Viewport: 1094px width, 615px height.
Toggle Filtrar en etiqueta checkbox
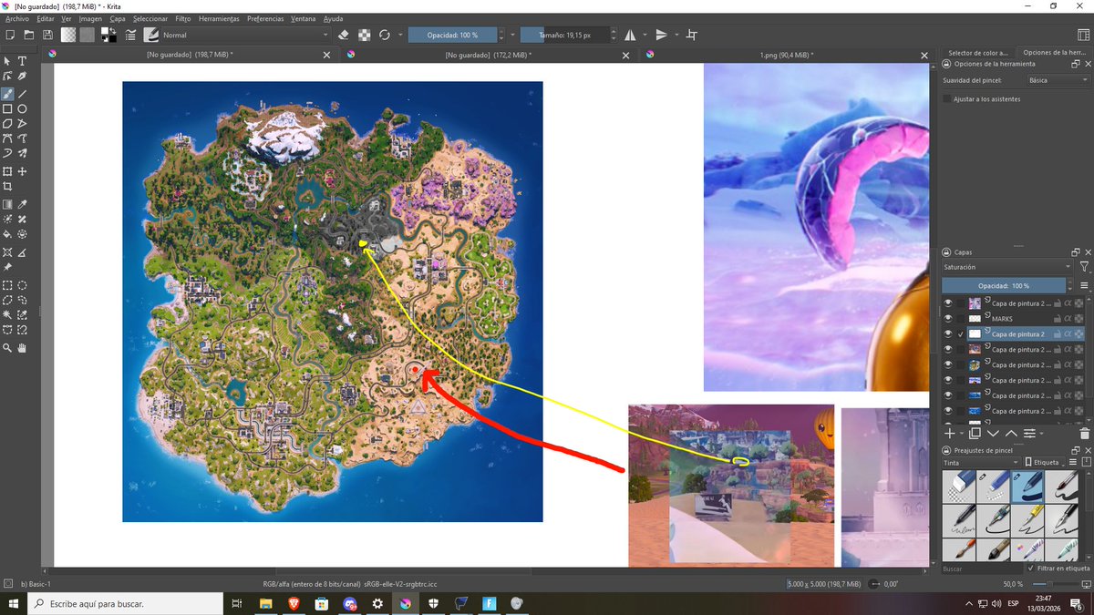pos(1030,568)
